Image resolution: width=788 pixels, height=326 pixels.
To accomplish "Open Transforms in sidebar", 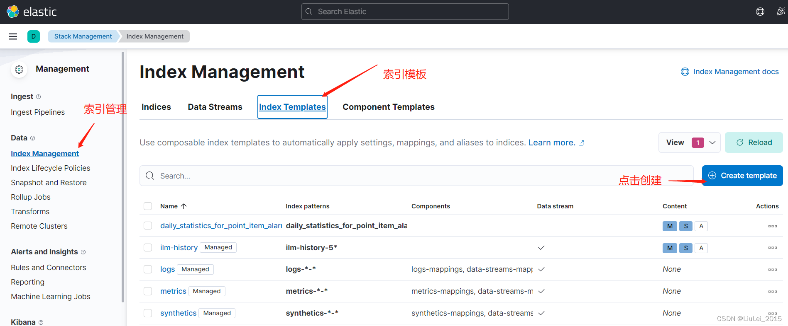I will [x=30, y=212].
